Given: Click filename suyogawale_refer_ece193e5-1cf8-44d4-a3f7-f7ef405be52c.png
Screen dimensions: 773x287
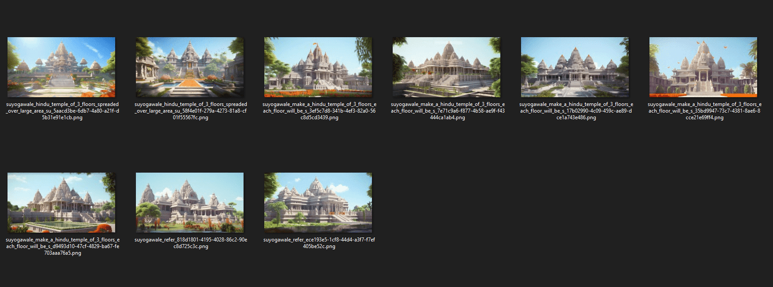Looking at the screenshot, I should click(319, 243).
